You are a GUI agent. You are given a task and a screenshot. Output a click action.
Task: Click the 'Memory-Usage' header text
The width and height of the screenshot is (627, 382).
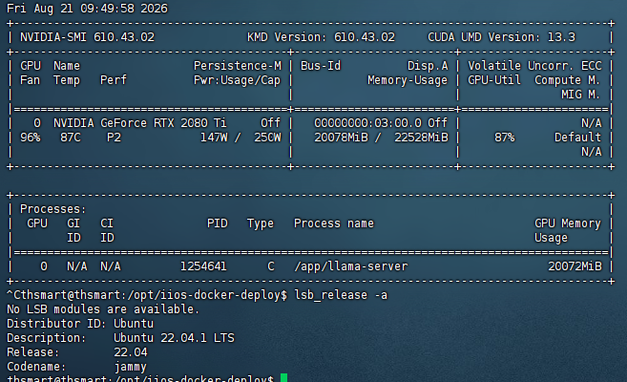[x=408, y=80]
